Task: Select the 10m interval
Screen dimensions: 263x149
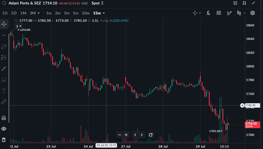Action: coord(86,13)
